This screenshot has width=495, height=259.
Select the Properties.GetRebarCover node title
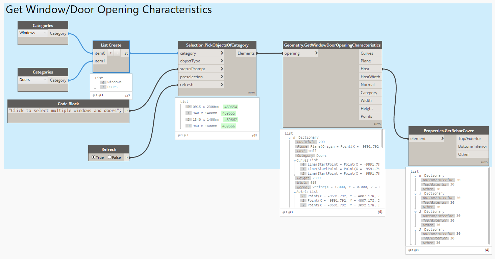(x=449, y=131)
